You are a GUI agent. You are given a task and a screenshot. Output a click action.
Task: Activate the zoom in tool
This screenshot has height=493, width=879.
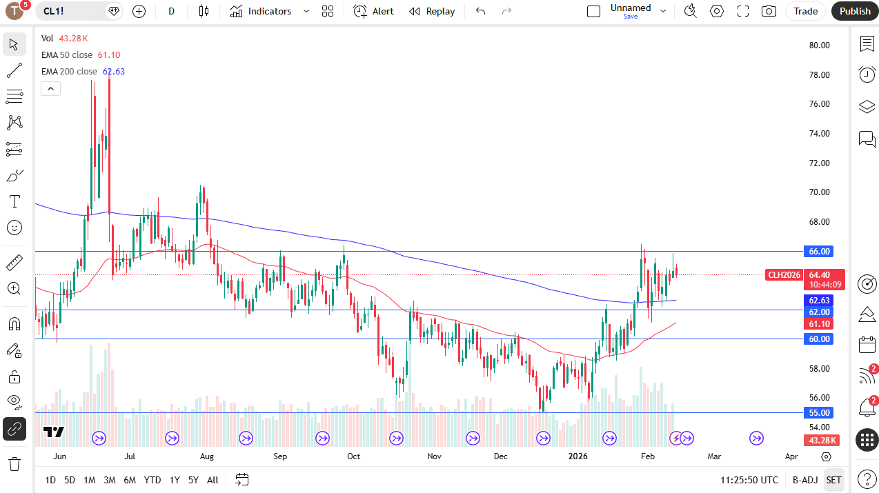(x=14, y=289)
